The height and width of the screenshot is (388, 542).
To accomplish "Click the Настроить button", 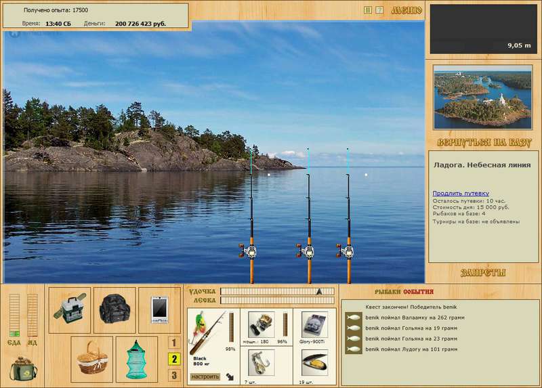I will [205, 376].
